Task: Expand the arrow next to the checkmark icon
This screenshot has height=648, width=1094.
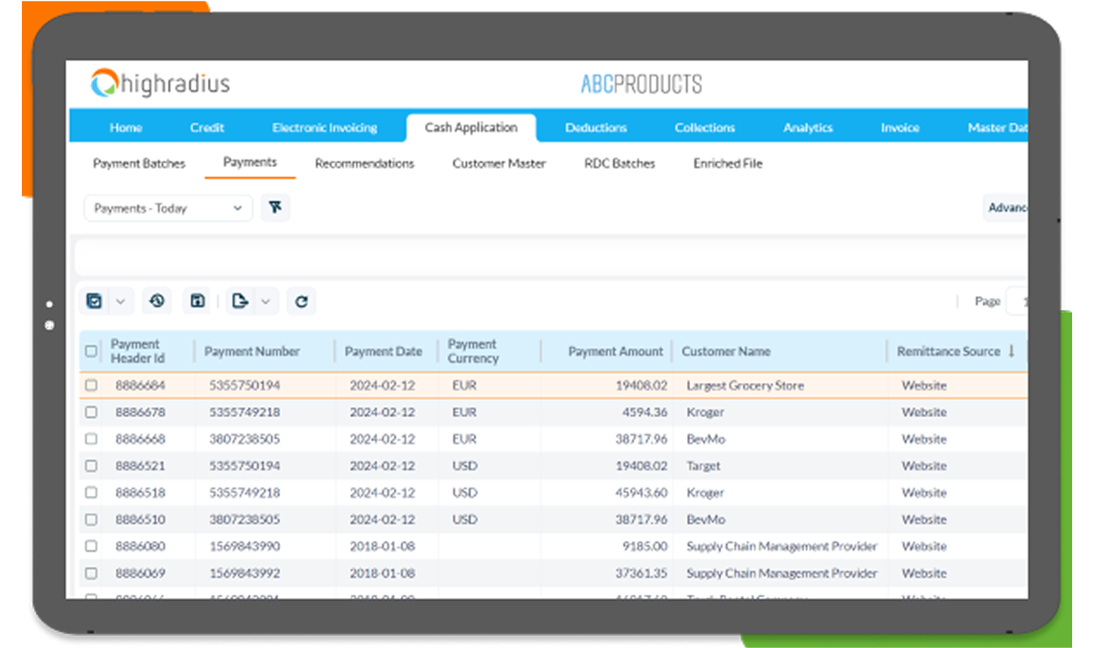Action: (x=122, y=301)
